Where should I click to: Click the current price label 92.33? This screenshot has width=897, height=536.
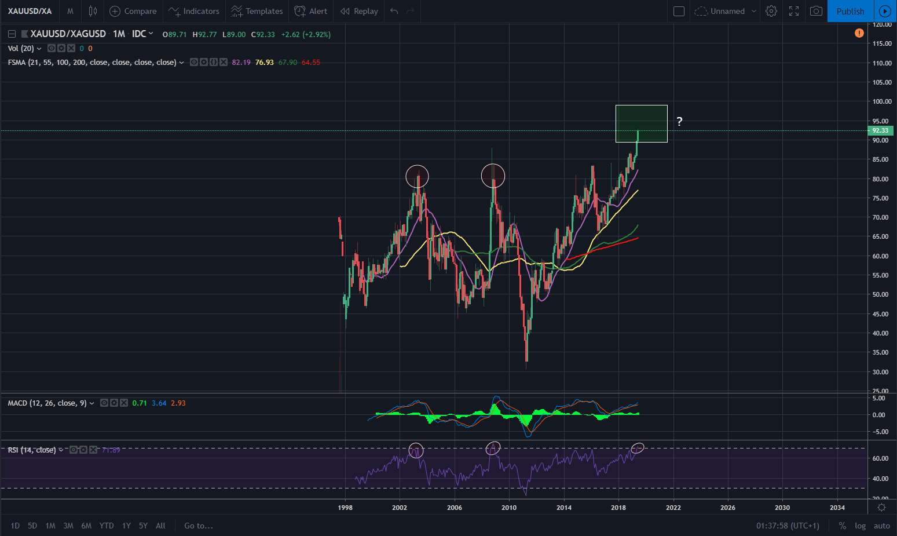881,130
